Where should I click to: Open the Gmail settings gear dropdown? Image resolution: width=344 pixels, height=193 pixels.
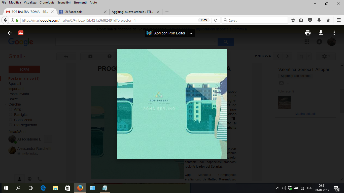coord(326,56)
